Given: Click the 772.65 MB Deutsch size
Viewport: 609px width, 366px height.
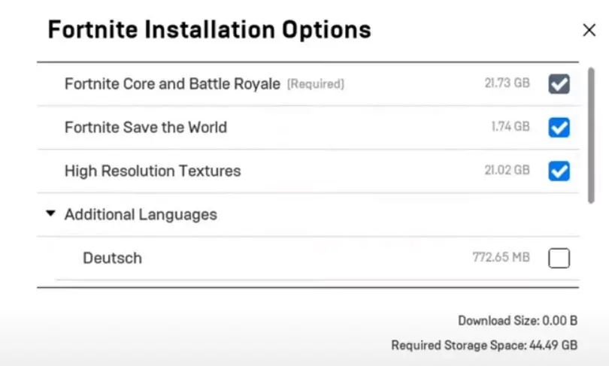Looking at the screenshot, I should [x=501, y=258].
